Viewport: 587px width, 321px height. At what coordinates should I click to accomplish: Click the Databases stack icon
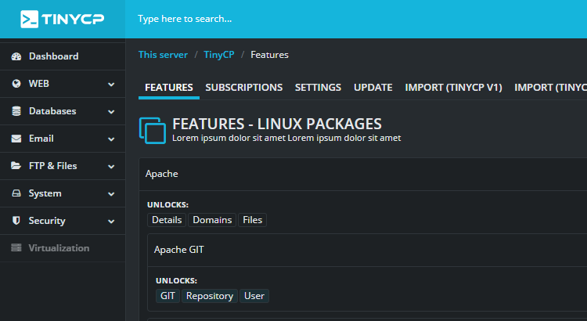pyautogui.click(x=16, y=111)
